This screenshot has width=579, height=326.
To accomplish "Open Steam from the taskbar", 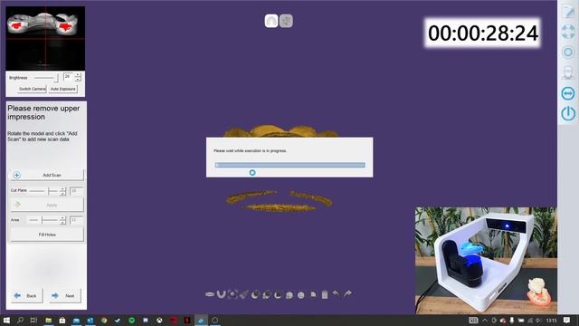I will point(118,320).
